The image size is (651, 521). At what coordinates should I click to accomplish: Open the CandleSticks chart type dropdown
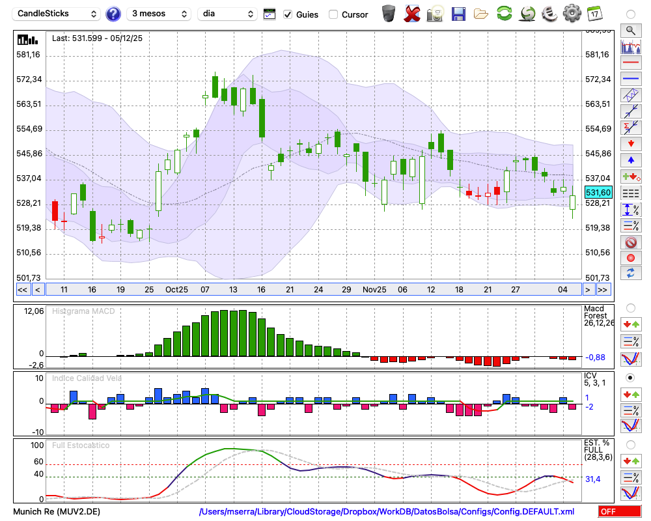coord(57,14)
